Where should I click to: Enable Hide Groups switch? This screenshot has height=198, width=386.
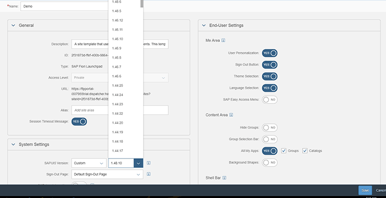coord(270,128)
